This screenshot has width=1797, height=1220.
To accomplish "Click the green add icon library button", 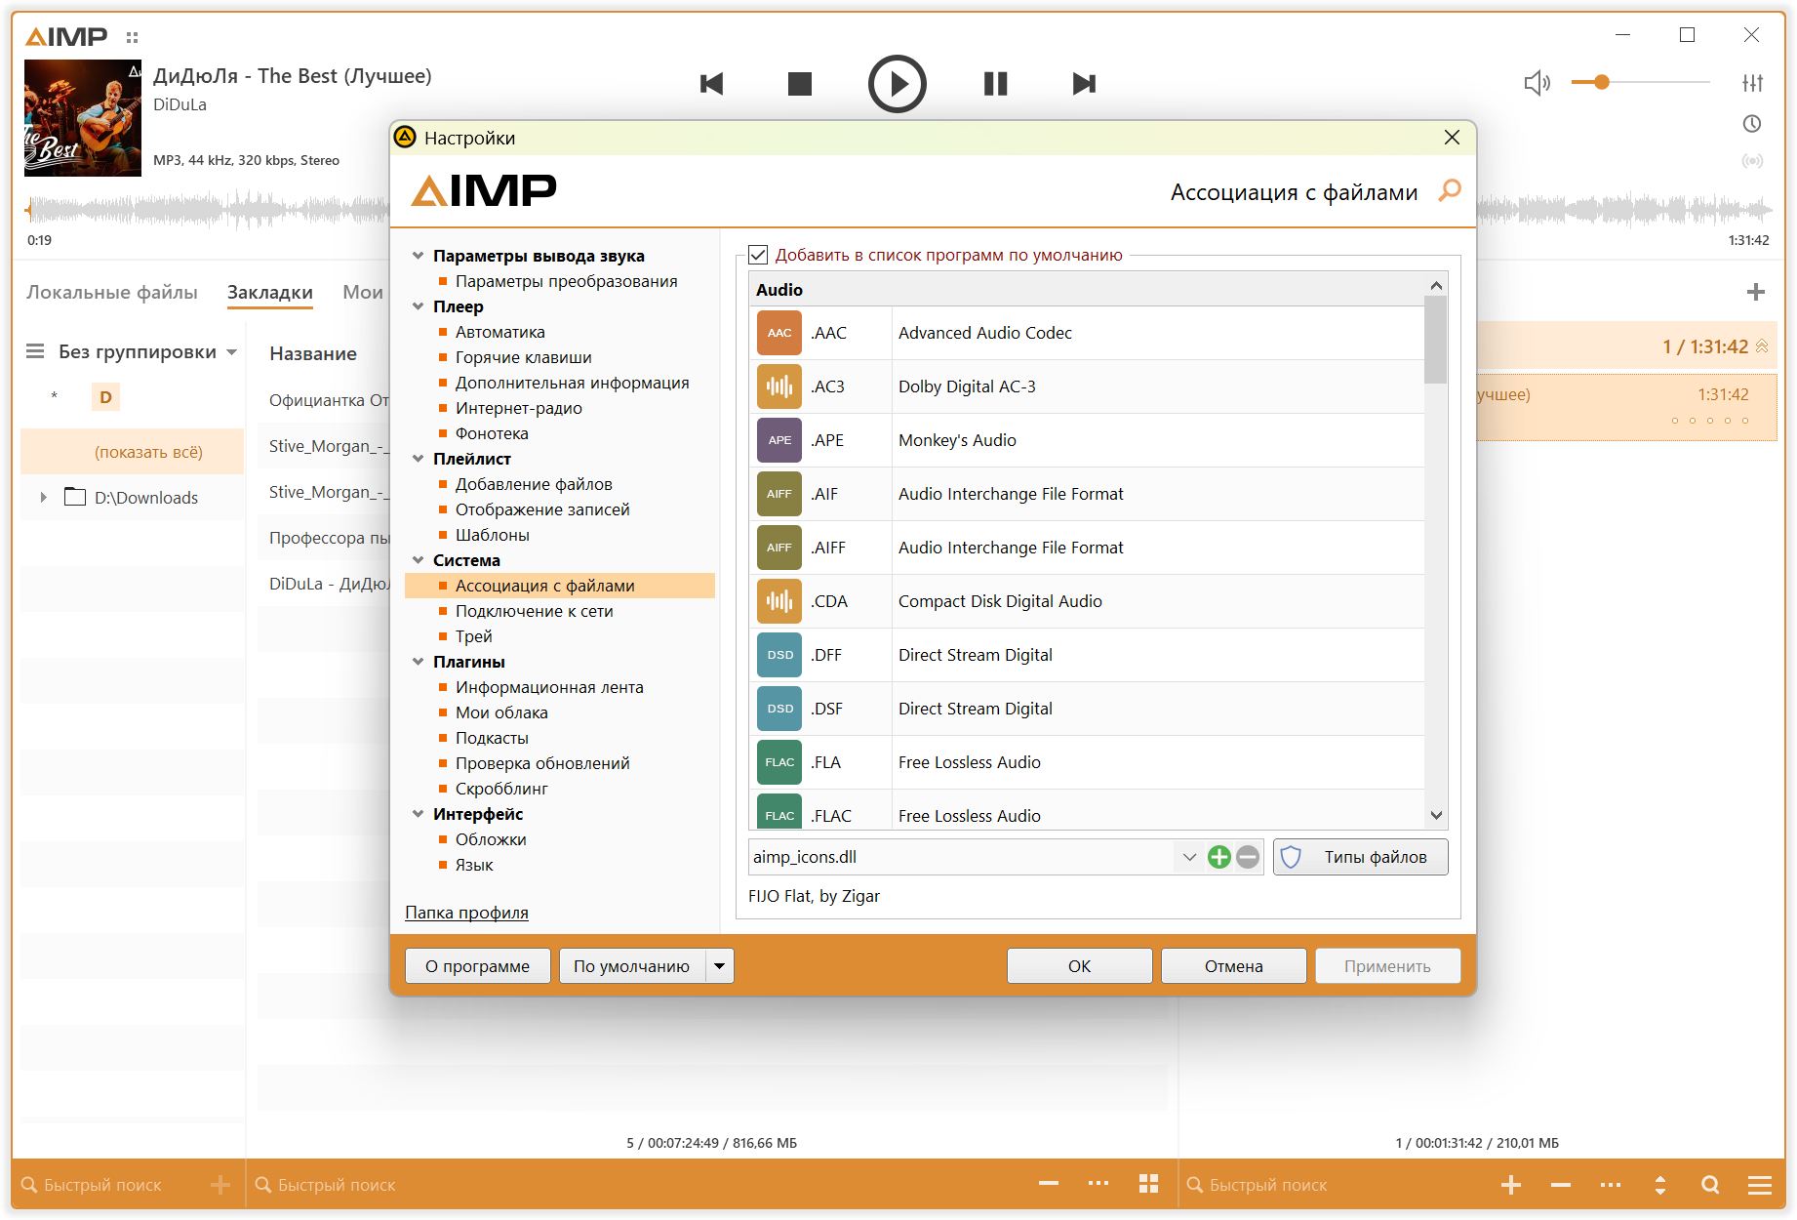I will 1218,857.
